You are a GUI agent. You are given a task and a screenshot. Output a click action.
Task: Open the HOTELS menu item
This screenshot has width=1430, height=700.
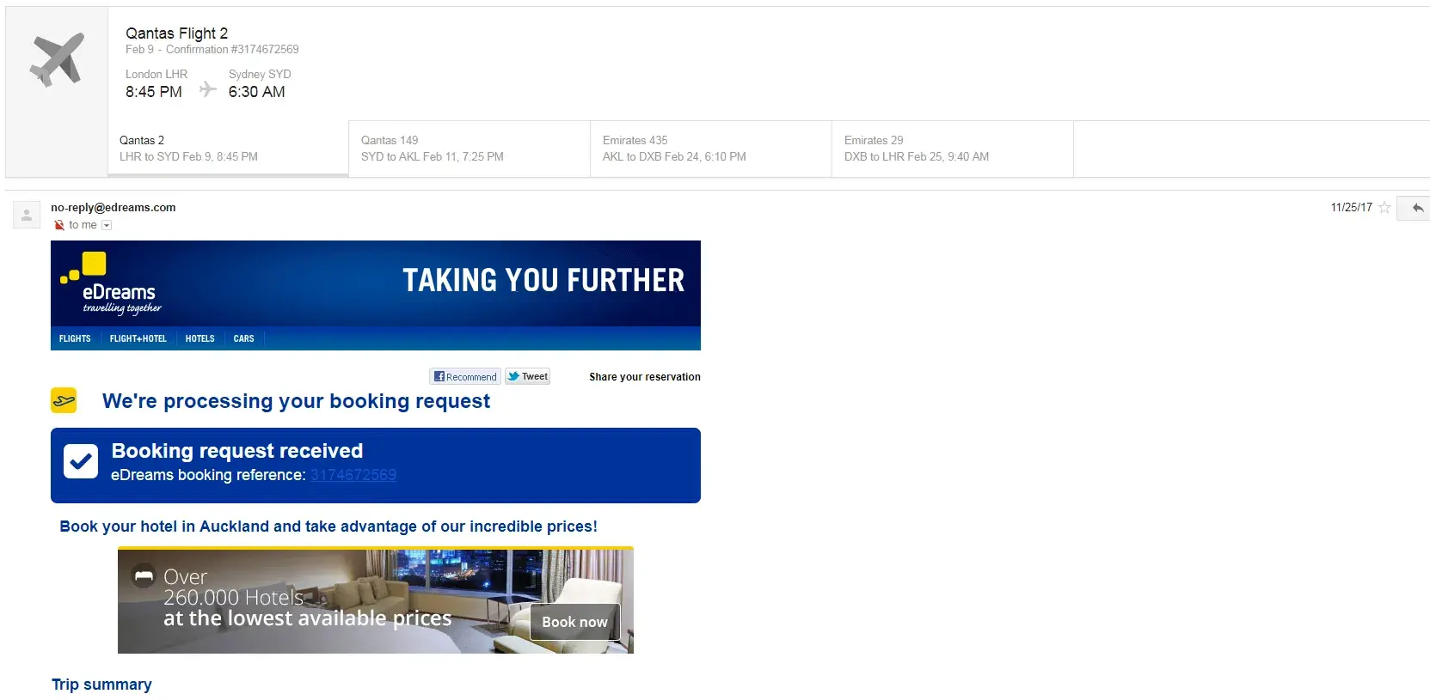click(x=200, y=338)
